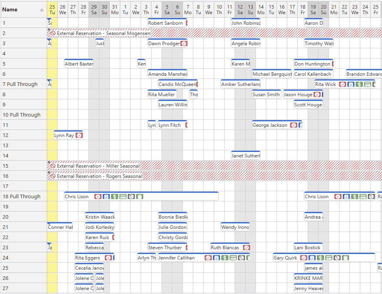Open Lani Bostick's reservation
Screen dimensions: 382x294
pos(308,248)
